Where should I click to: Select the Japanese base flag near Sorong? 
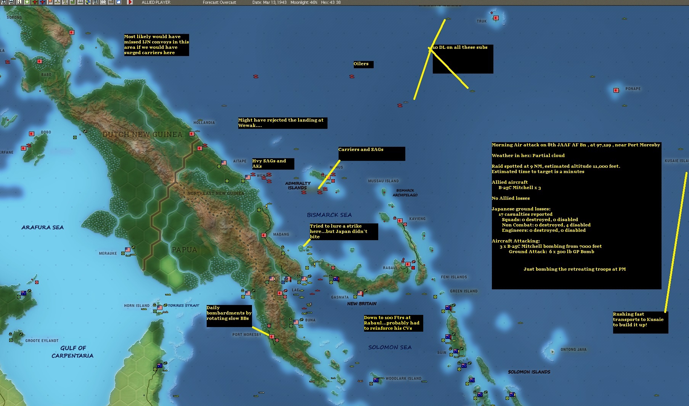[x=71, y=33]
